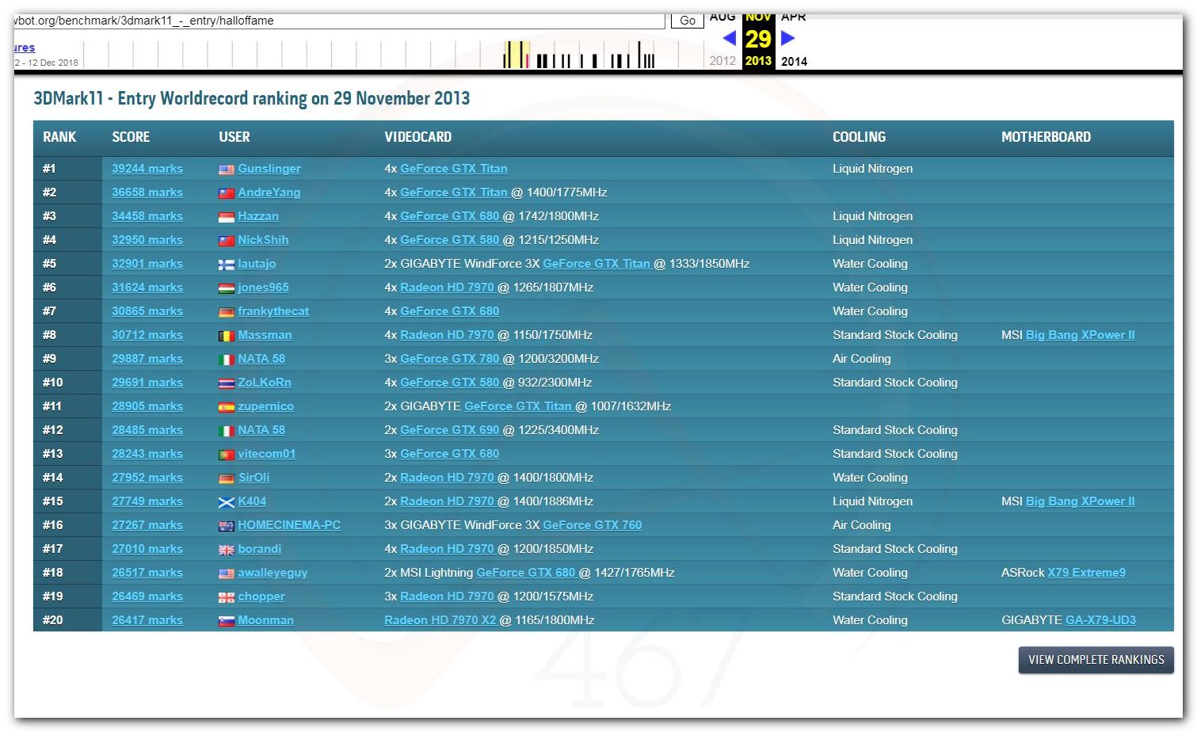Open GeForce GTX 760 videocard link
This screenshot has height=732, width=1197.
[593, 525]
